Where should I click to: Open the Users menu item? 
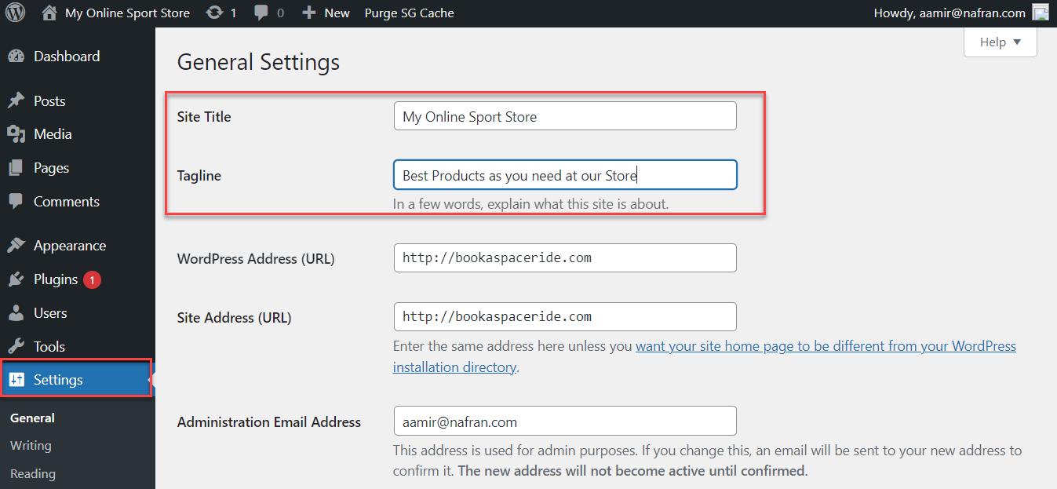(50, 313)
